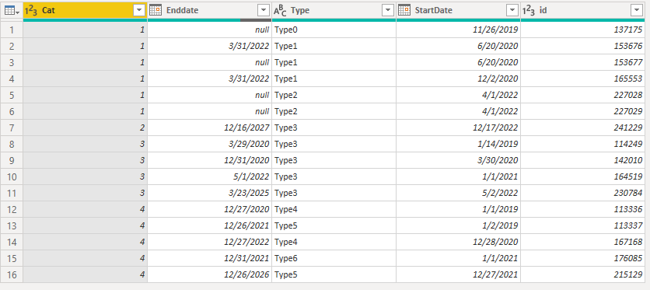The height and width of the screenshot is (290, 650).
Task: Click id cell 230784
Action: pos(582,193)
